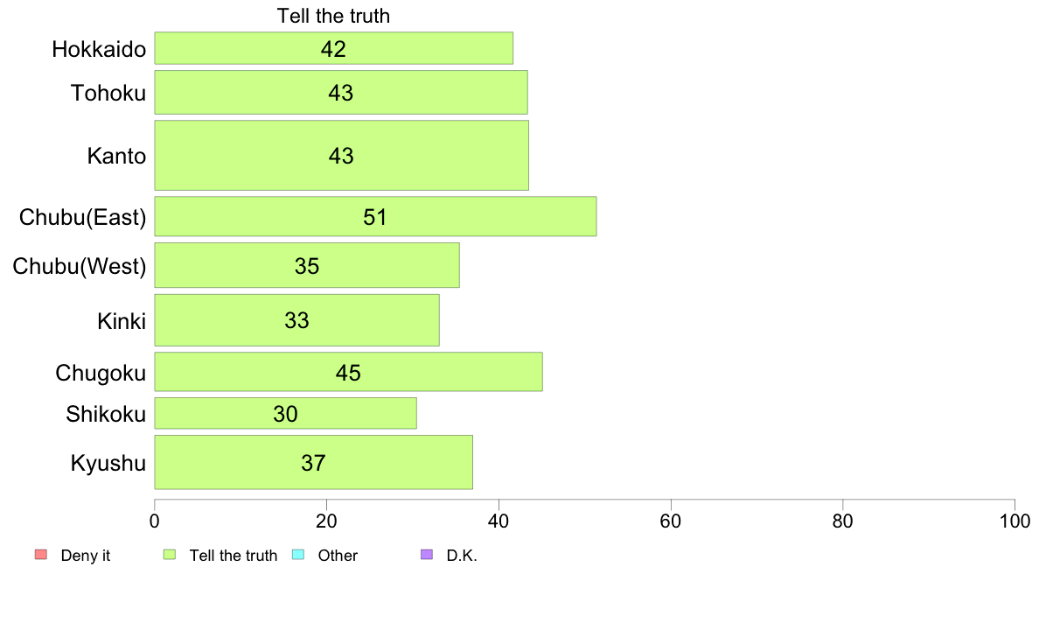Select the Tohoku bar showing 43
This screenshot has height=644, width=1039.
point(340,92)
